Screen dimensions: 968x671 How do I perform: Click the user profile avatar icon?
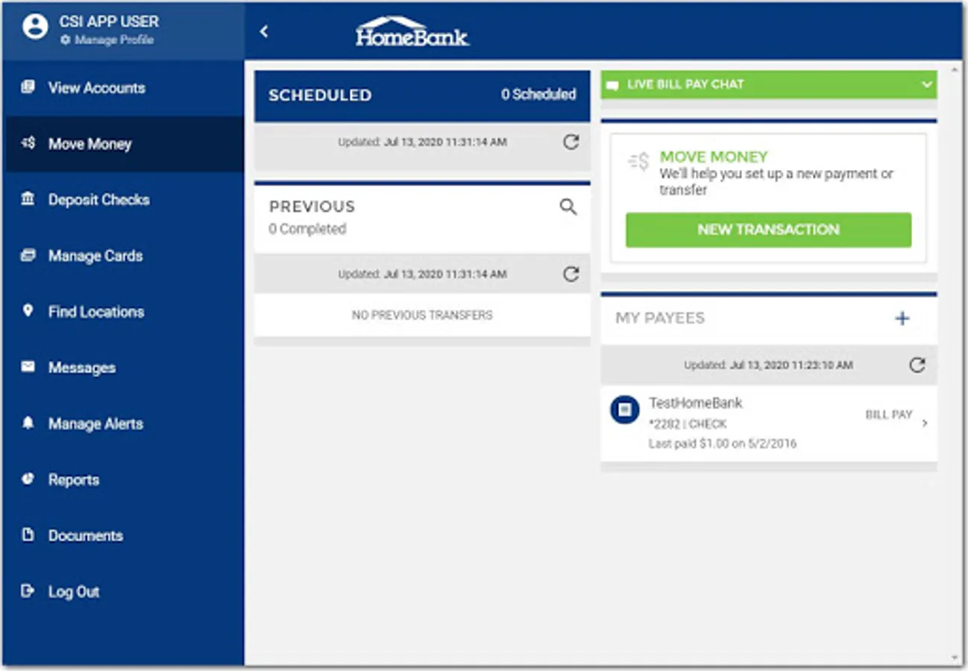(35, 28)
